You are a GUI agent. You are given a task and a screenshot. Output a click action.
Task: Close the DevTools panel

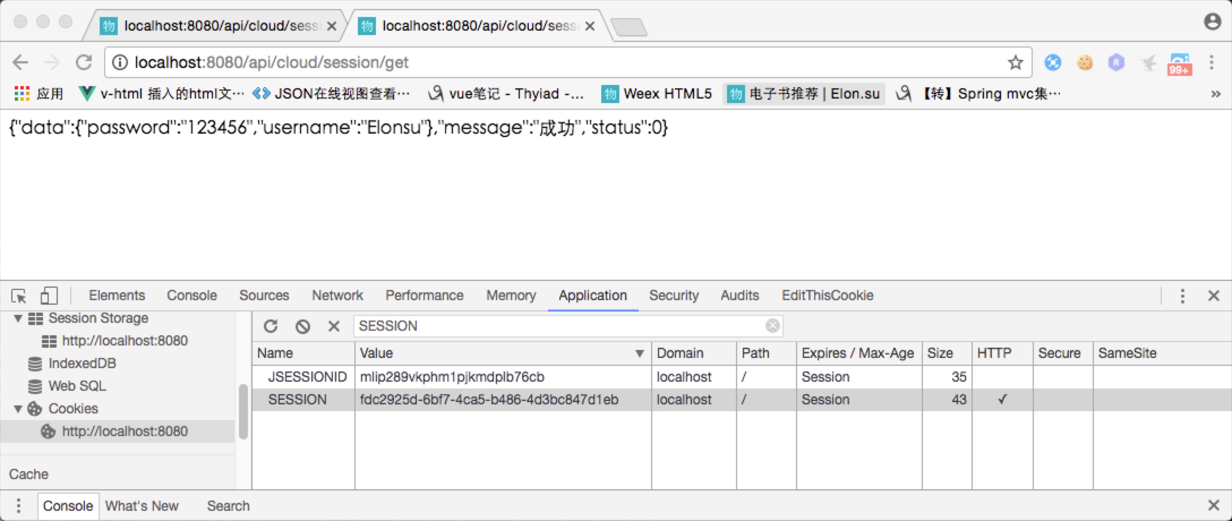(x=1213, y=296)
